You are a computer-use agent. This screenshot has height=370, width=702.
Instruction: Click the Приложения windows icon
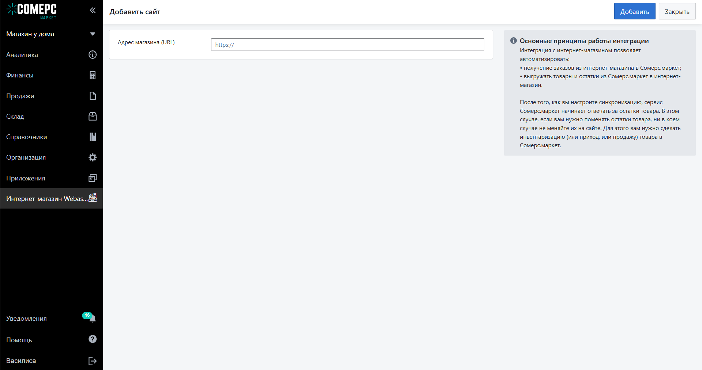[x=93, y=178]
